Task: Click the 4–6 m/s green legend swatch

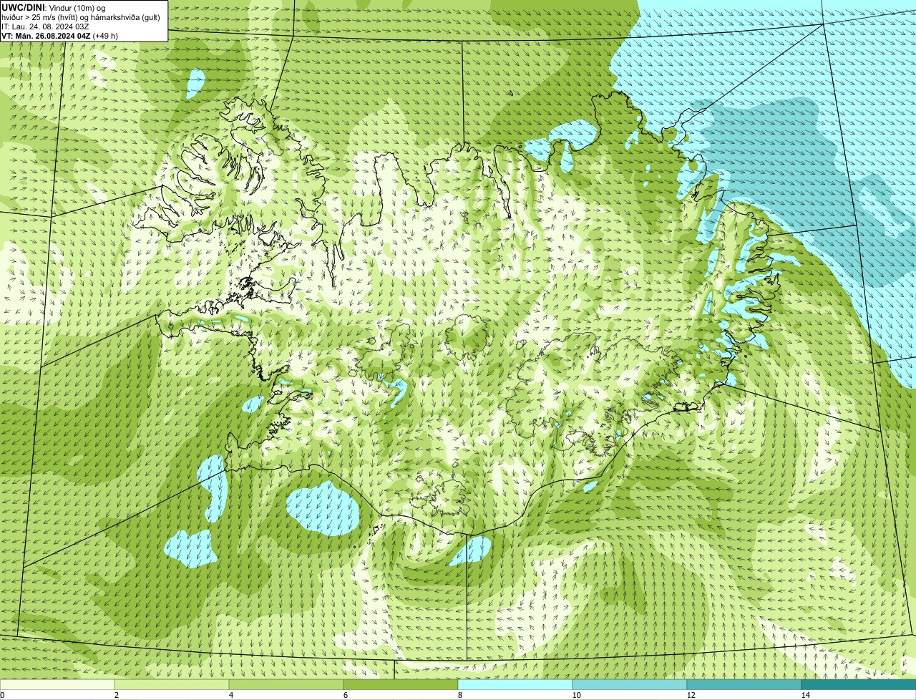Action: tap(286, 684)
